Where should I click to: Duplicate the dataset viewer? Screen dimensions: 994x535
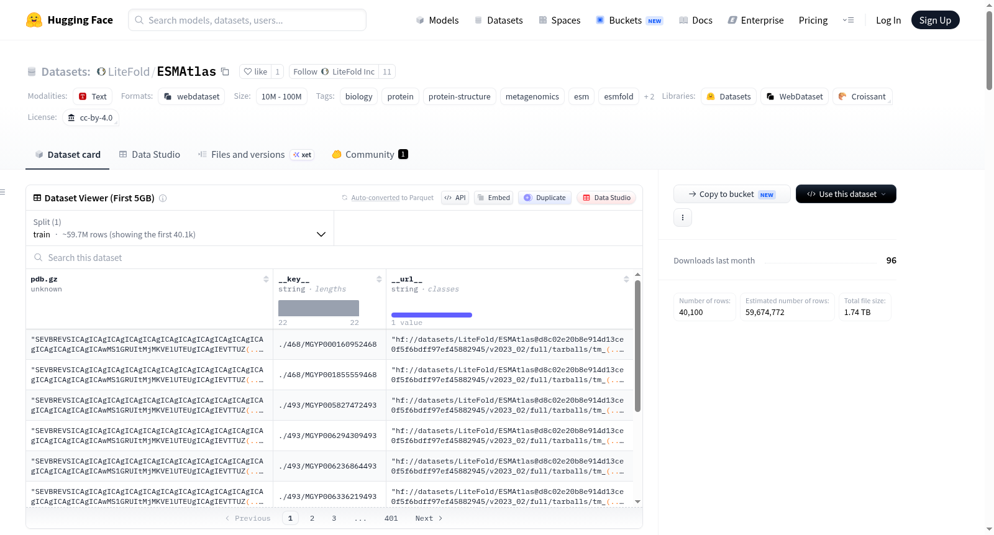tap(545, 198)
